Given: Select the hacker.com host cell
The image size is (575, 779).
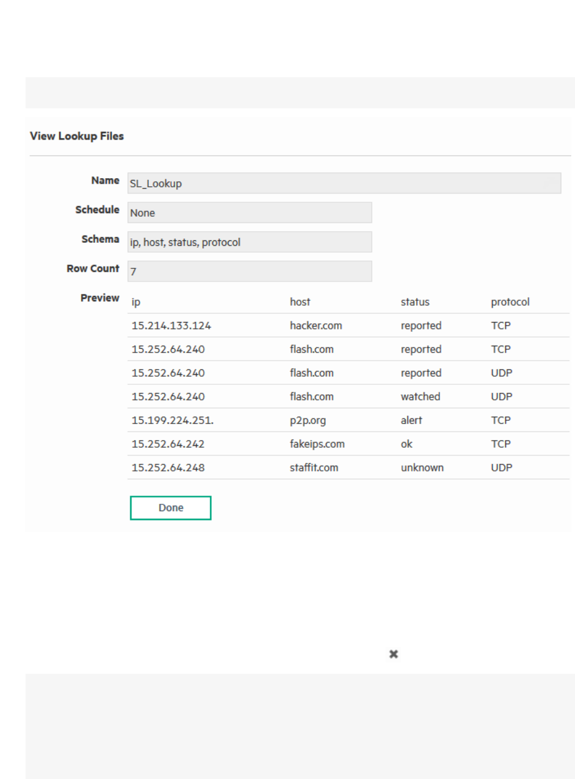Looking at the screenshot, I should click(316, 326).
